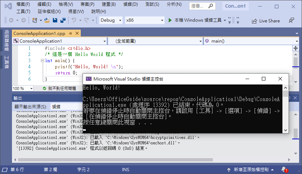
Task: Open file using the folder icon
Action: pyautogui.click(x=47, y=20)
